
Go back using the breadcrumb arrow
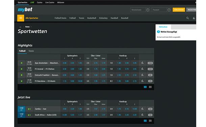pos(21,27)
